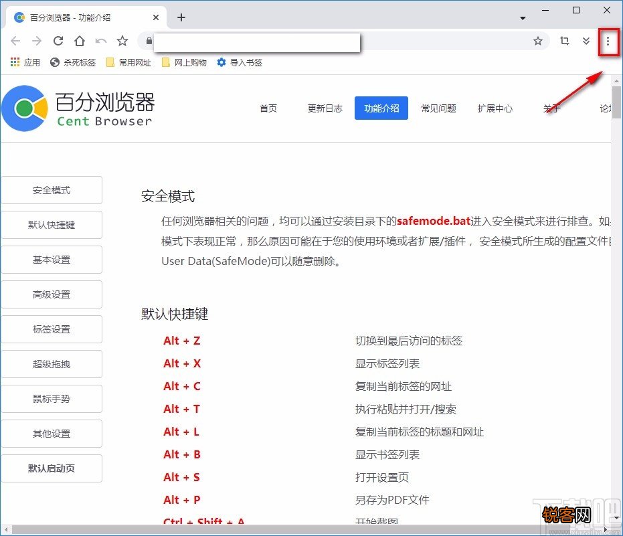Click the Alt + T shortcut text
The height and width of the screenshot is (536, 623).
pyautogui.click(x=181, y=409)
